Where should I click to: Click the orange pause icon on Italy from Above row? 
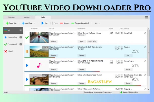tap(27, 51)
